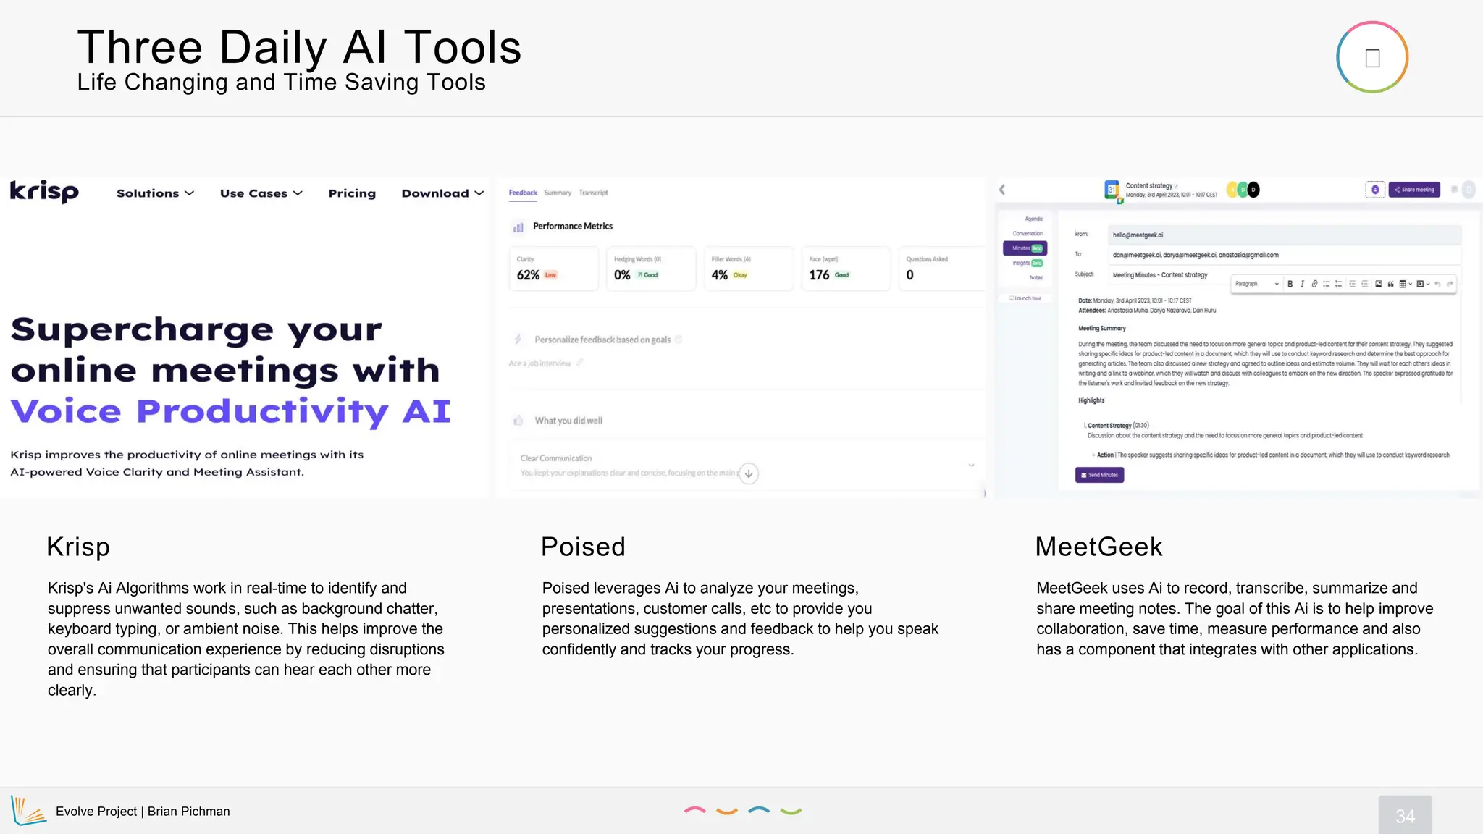Image resolution: width=1483 pixels, height=834 pixels.
Task: Click the Google Calendar icon beside Content strategy
Action: pos(1112,190)
